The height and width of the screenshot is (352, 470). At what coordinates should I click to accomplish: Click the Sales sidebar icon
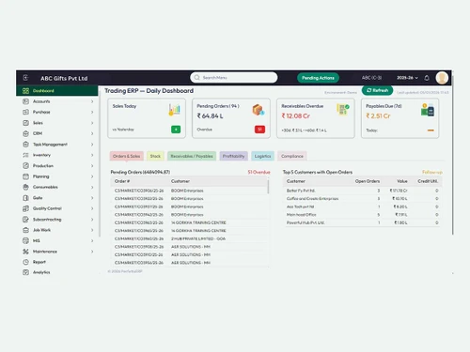coord(25,123)
